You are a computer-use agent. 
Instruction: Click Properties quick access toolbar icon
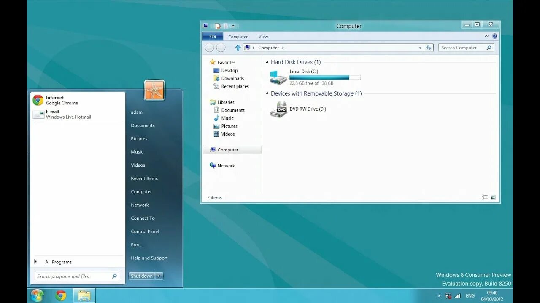tap(218, 26)
